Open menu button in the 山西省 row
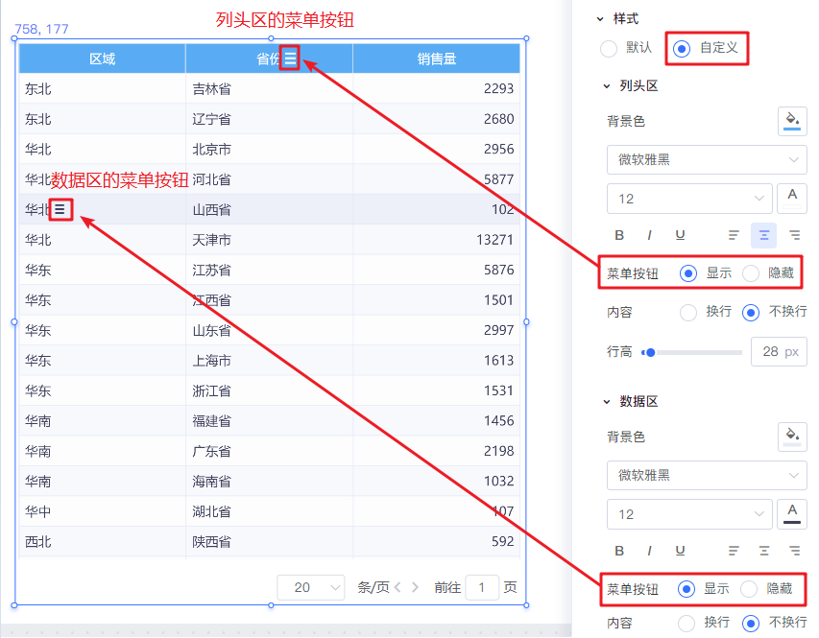Screen dimensions: 819x638 click(60, 209)
